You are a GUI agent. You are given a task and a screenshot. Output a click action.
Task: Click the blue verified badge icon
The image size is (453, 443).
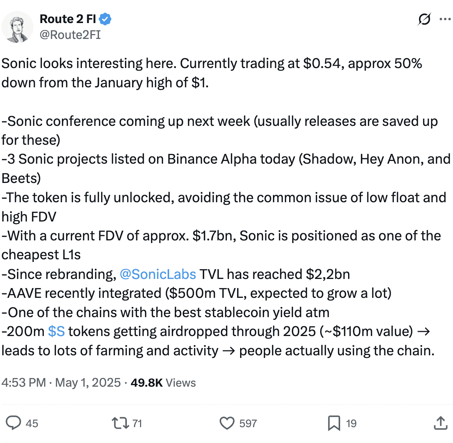(x=105, y=19)
